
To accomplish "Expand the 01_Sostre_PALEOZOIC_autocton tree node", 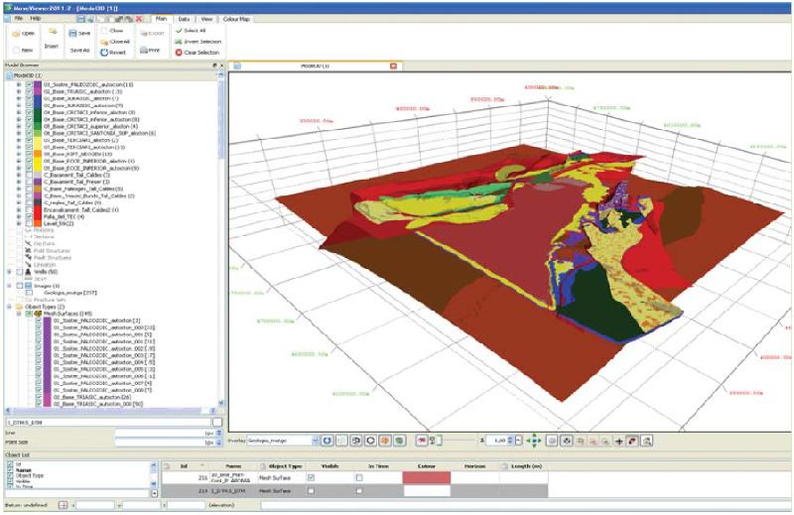I will (x=19, y=84).
